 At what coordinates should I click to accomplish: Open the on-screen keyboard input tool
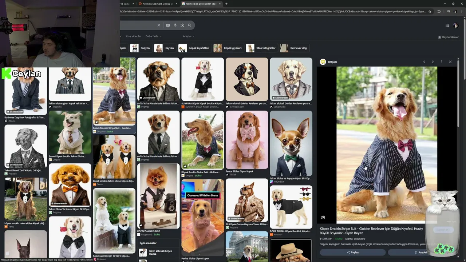click(x=167, y=25)
